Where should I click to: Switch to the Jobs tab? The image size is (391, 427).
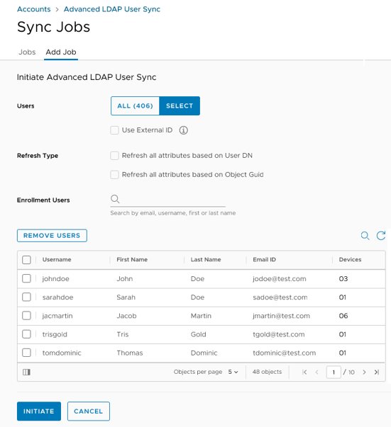pyautogui.click(x=27, y=52)
